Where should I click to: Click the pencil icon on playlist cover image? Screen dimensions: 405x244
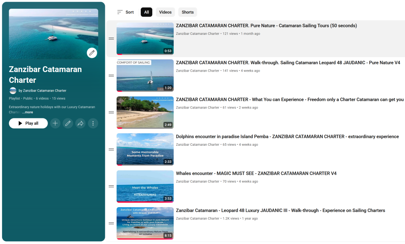click(92, 53)
